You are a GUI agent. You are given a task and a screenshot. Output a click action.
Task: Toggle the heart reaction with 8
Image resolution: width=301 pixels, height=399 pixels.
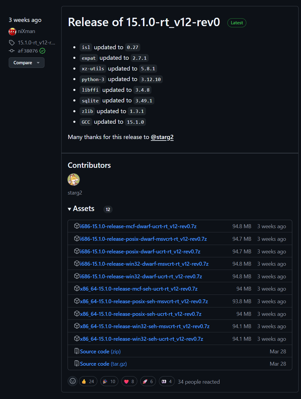129,381
